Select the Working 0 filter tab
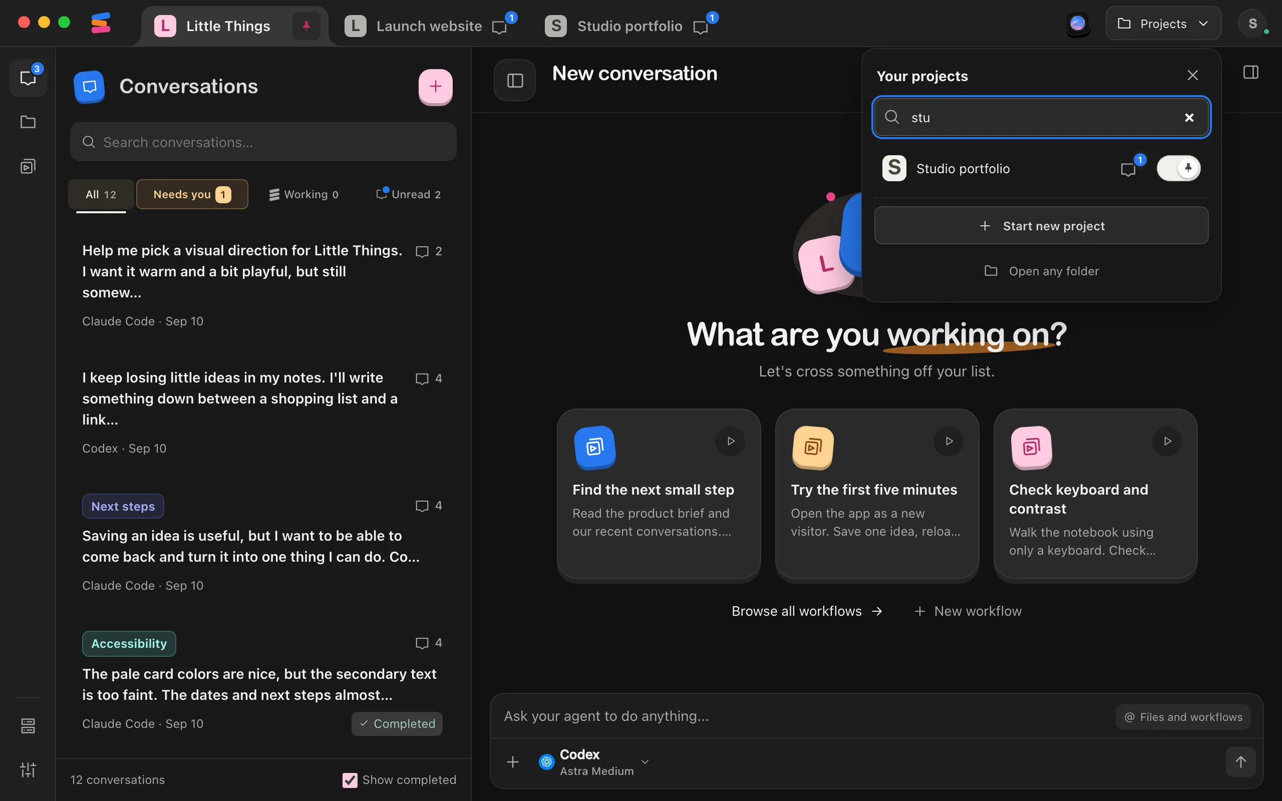Viewport: 1282px width, 801px height. [304, 194]
